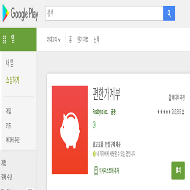The height and width of the screenshot is (190, 190).
Task: Click the green age rating circle icon
Action: (x=94, y=125)
